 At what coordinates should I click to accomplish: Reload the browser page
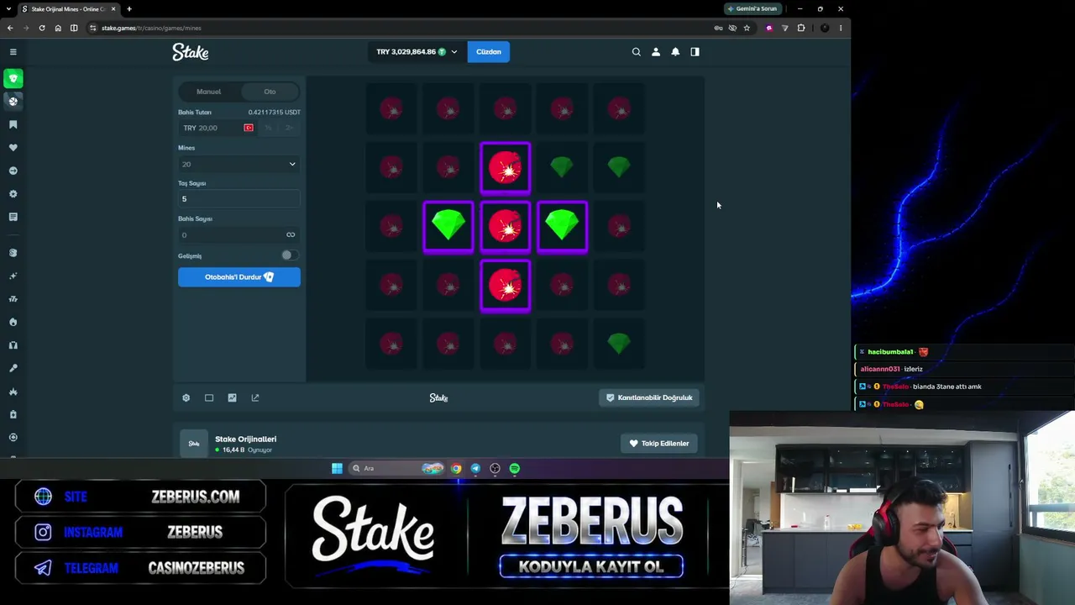pyautogui.click(x=42, y=28)
